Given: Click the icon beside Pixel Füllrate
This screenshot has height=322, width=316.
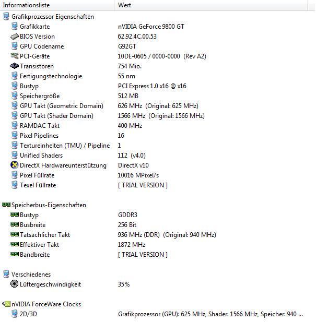Looking at the screenshot, I should tap(15, 175).
